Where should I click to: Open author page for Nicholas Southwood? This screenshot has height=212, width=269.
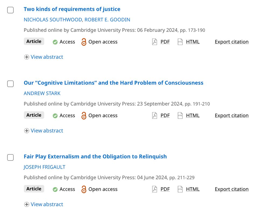[x=53, y=20]
